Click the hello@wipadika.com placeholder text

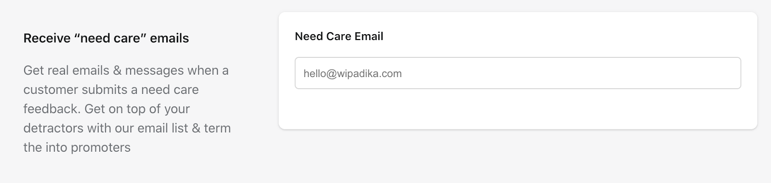(x=353, y=74)
